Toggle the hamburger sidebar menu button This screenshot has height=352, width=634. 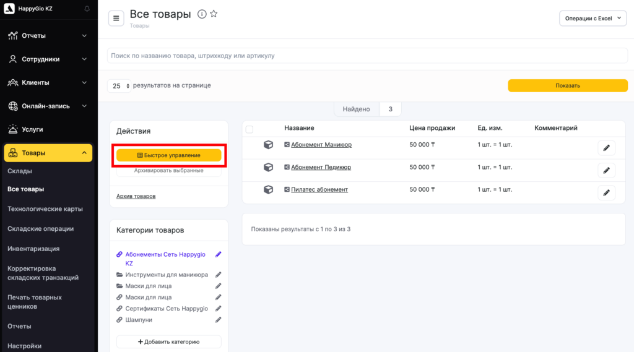click(x=116, y=19)
